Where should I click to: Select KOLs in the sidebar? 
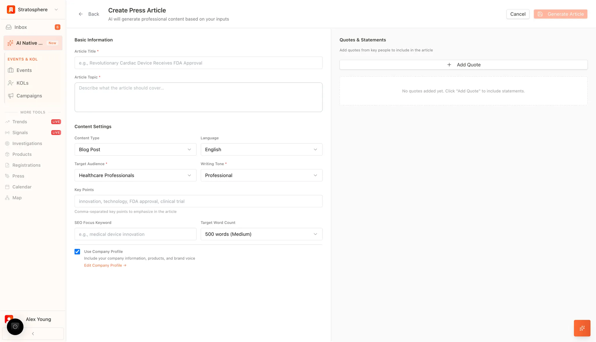click(22, 83)
